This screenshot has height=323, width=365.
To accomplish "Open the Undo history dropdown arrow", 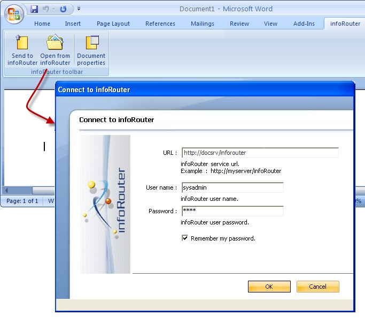I will pyautogui.click(x=54, y=9).
